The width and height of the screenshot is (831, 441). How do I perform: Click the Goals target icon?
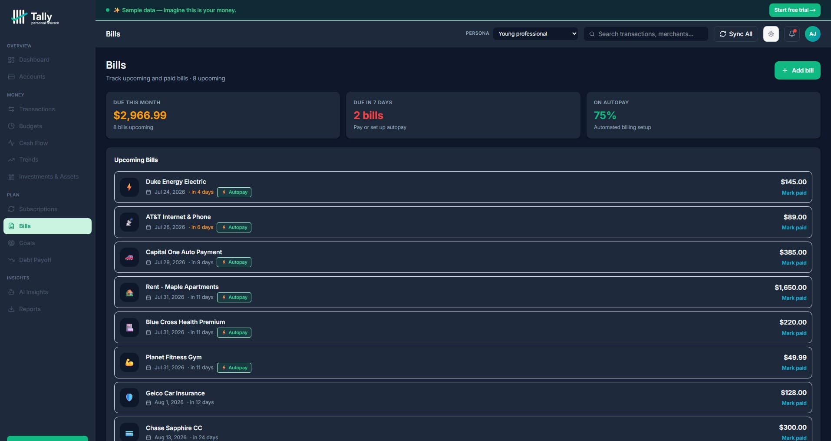pos(11,243)
